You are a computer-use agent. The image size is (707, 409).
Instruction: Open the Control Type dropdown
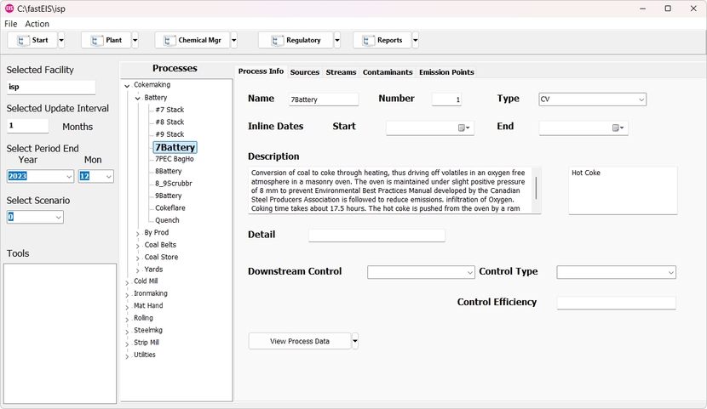pos(670,272)
